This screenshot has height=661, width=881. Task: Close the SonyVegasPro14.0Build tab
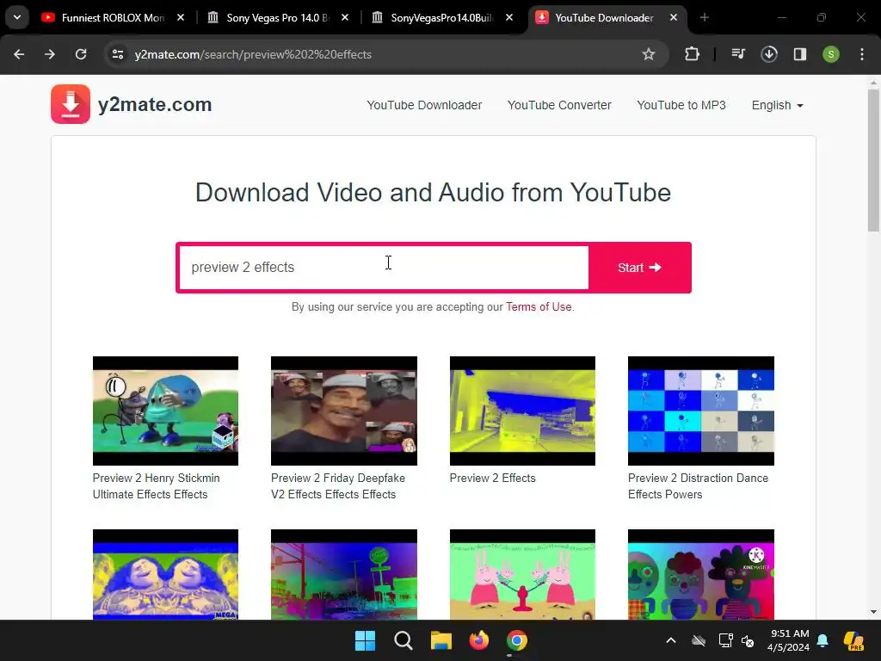pyautogui.click(x=509, y=17)
